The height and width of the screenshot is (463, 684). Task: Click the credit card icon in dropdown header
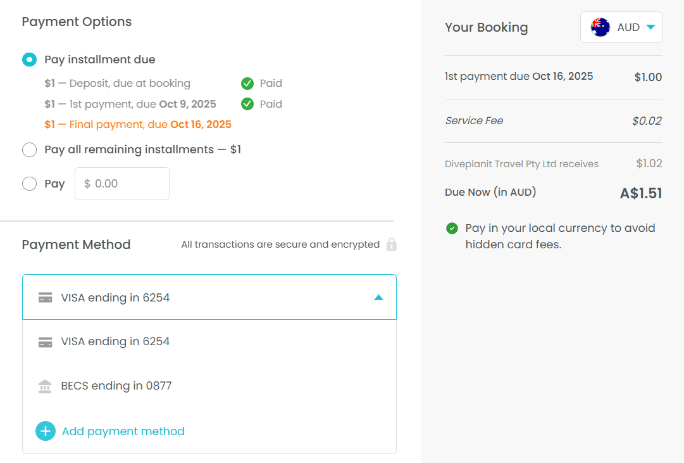[45, 297]
